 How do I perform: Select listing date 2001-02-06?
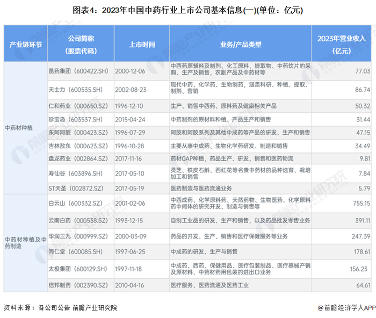point(130,204)
